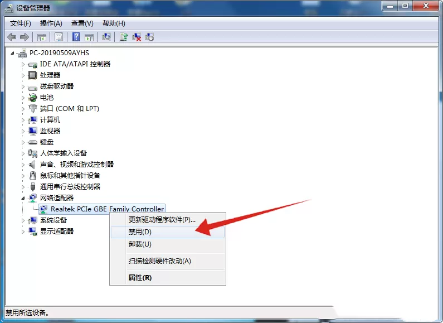Click the Disable device toolbar icon
Image resolution: width=443 pixels, height=323 pixels.
(149, 37)
